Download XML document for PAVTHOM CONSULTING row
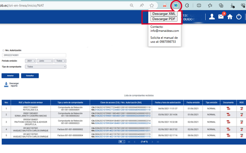The height and width of the screenshot is (153, 246). (x=228, y=122)
